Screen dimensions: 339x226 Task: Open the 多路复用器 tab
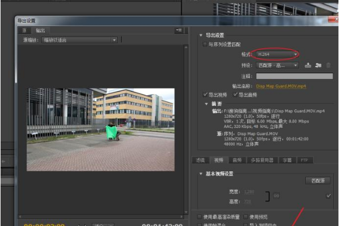click(262, 160)
